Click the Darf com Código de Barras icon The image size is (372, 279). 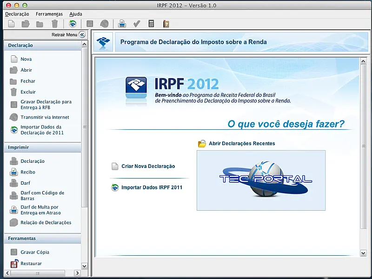[x=14, y=196]
